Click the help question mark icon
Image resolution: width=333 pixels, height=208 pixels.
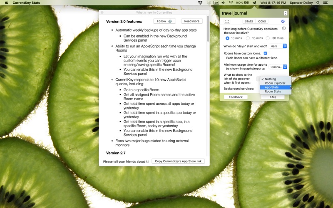click(284, 28)
